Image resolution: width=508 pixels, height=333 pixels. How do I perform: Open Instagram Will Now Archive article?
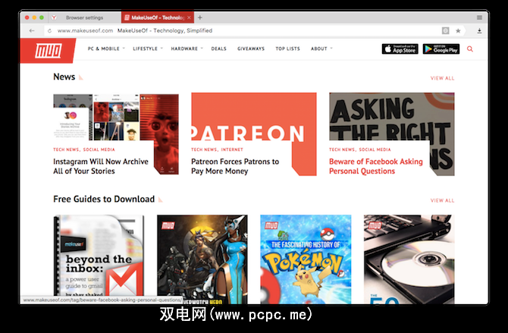tap(101, 166)
